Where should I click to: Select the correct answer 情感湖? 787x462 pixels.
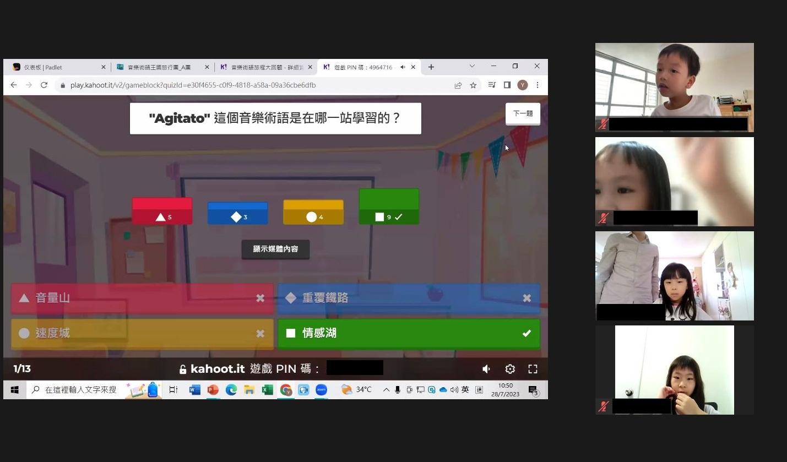click(409, 333)
